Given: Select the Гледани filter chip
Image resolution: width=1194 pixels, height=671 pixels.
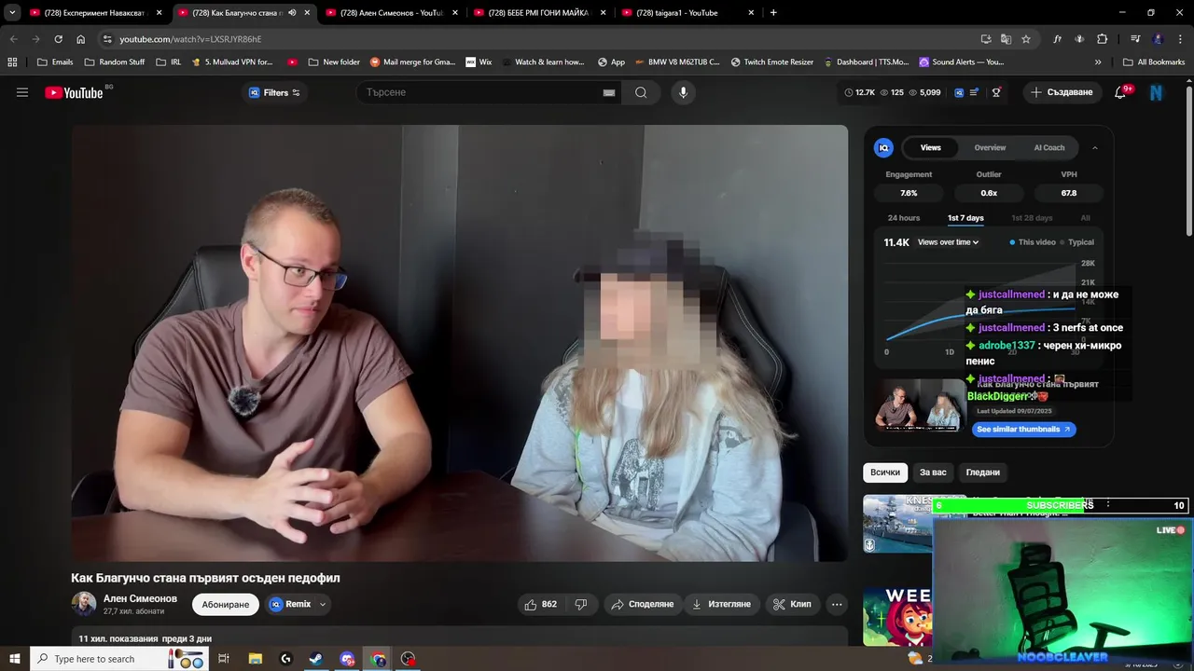Looking at the screenshot, I should [982, 472].
